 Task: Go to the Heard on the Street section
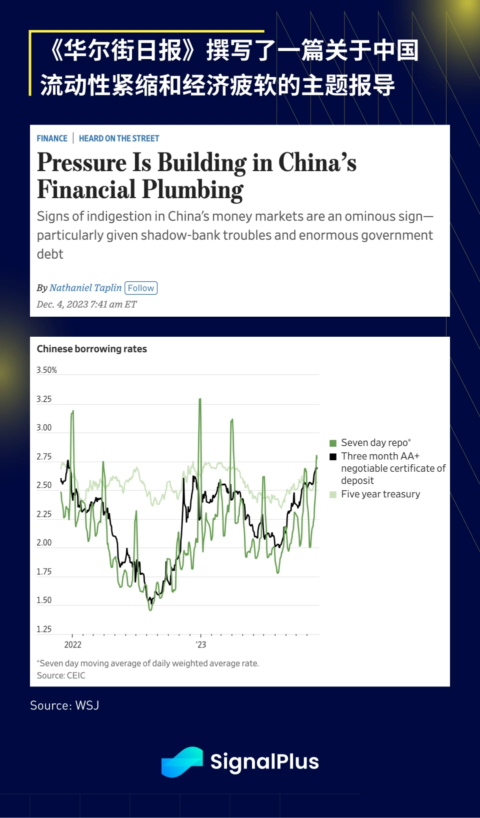pyautogui.click(x=119, y=139)
